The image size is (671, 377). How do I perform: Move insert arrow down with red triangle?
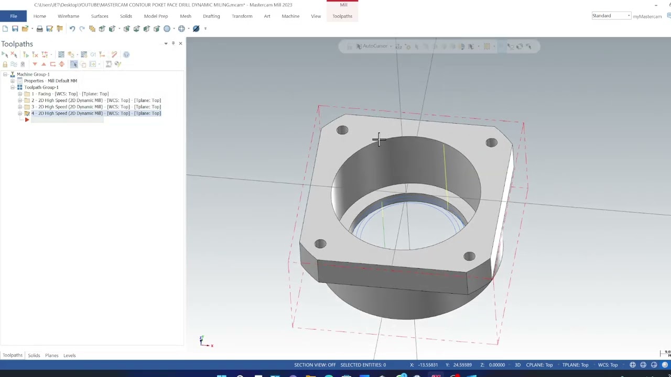point(35,64)
